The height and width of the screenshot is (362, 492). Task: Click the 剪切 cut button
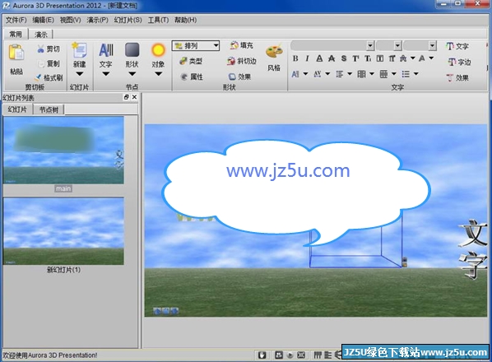(x=49, y=49)
